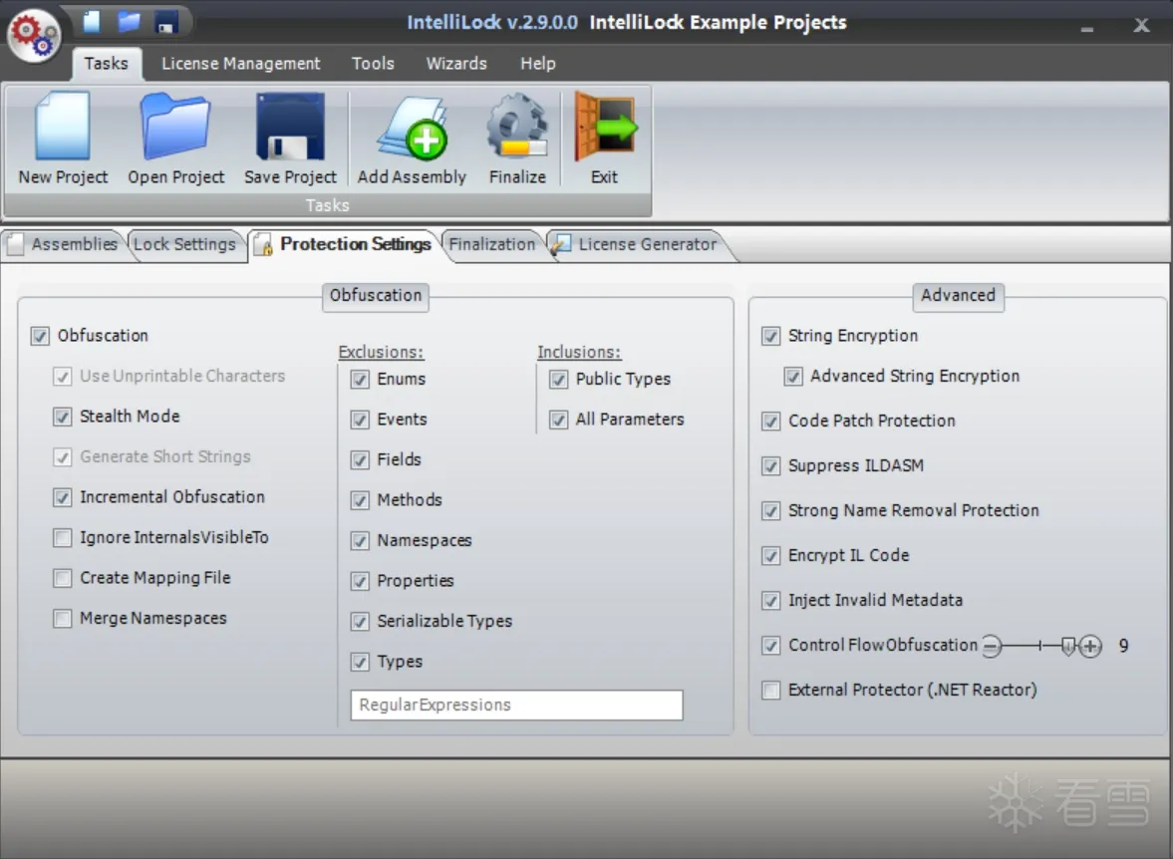
Task: Toggle the main Obfuscation checkbox
Action: tap(40, 336)
